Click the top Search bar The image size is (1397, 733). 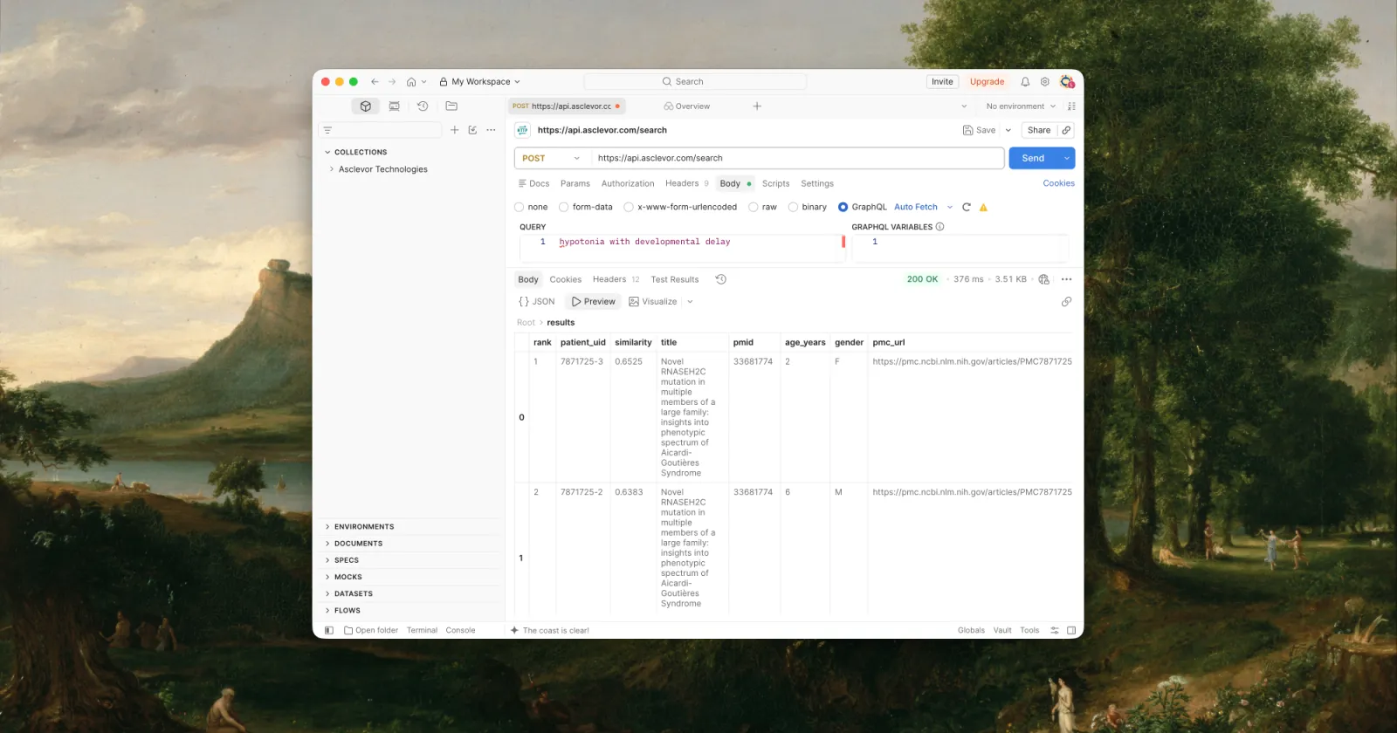point(695,82)
